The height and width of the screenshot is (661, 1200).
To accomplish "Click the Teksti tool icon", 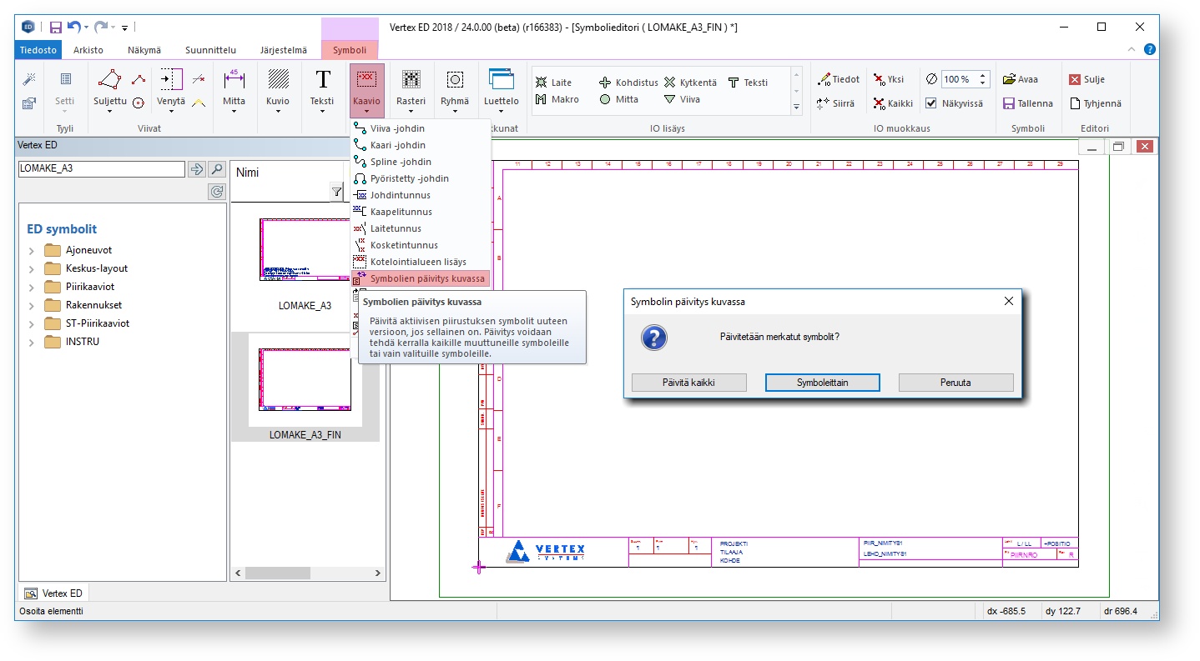I will pyautogui.click(x=322, y=80).
